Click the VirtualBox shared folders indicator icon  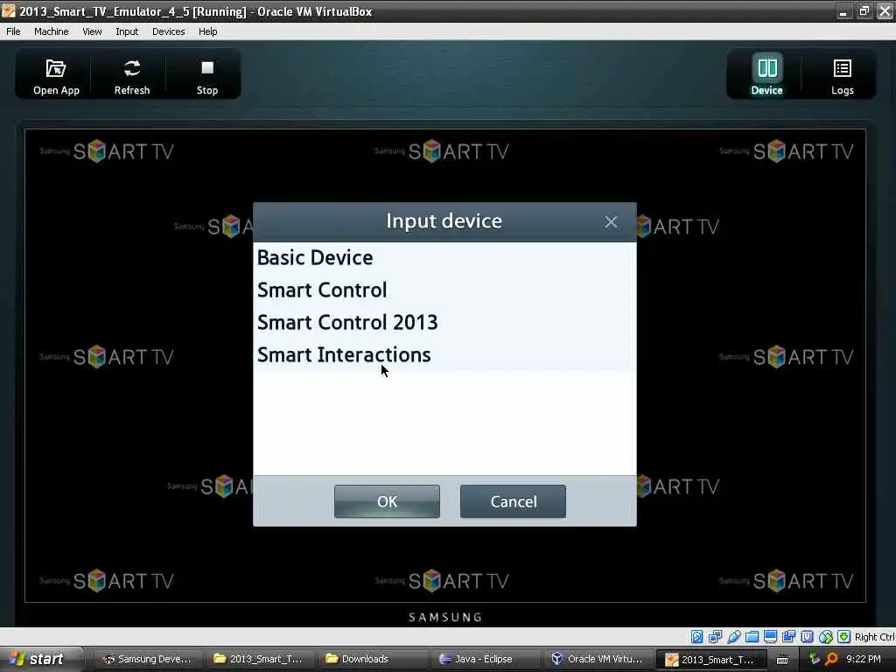click(752, 637)
